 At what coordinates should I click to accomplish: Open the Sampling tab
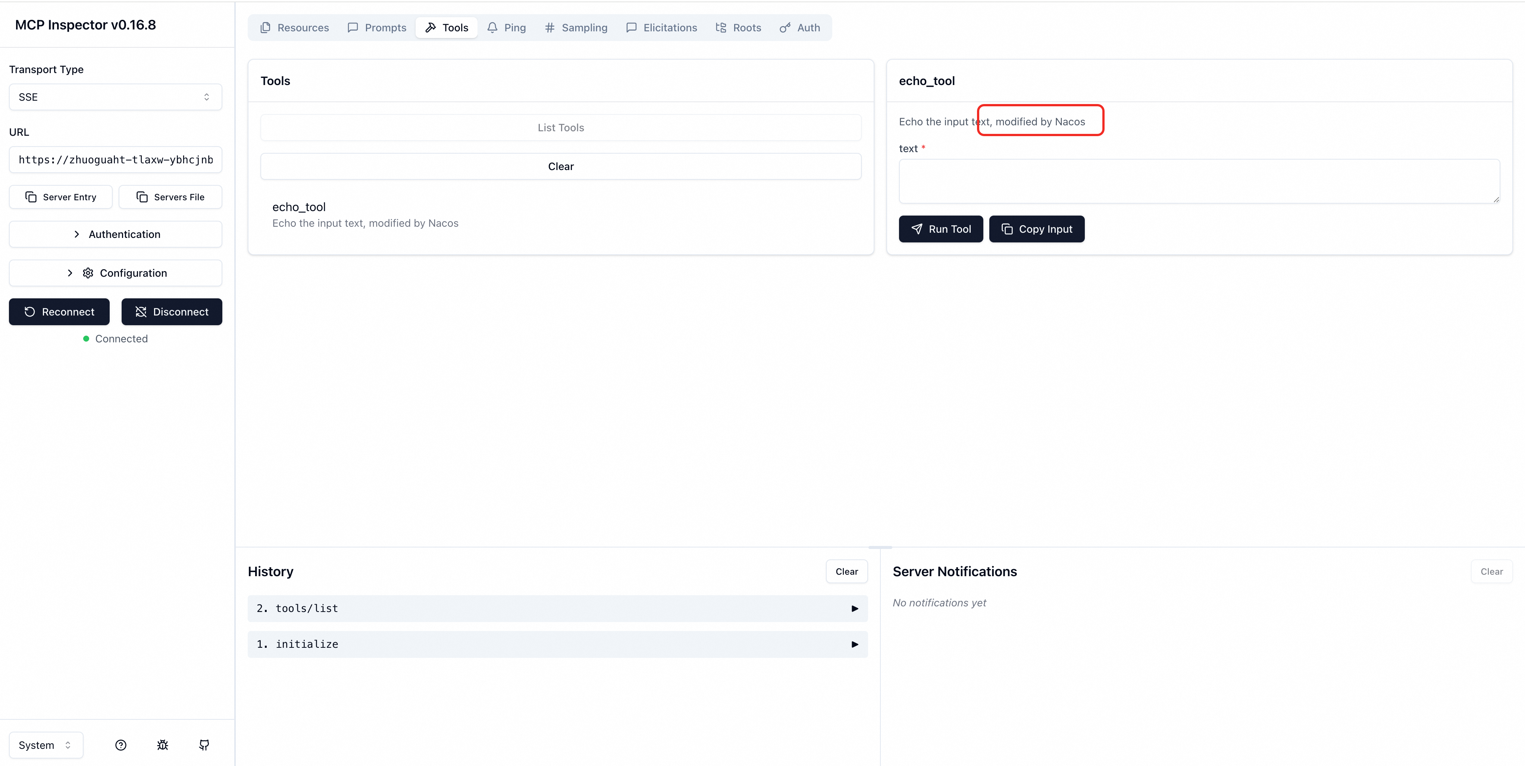coord(576,28)
